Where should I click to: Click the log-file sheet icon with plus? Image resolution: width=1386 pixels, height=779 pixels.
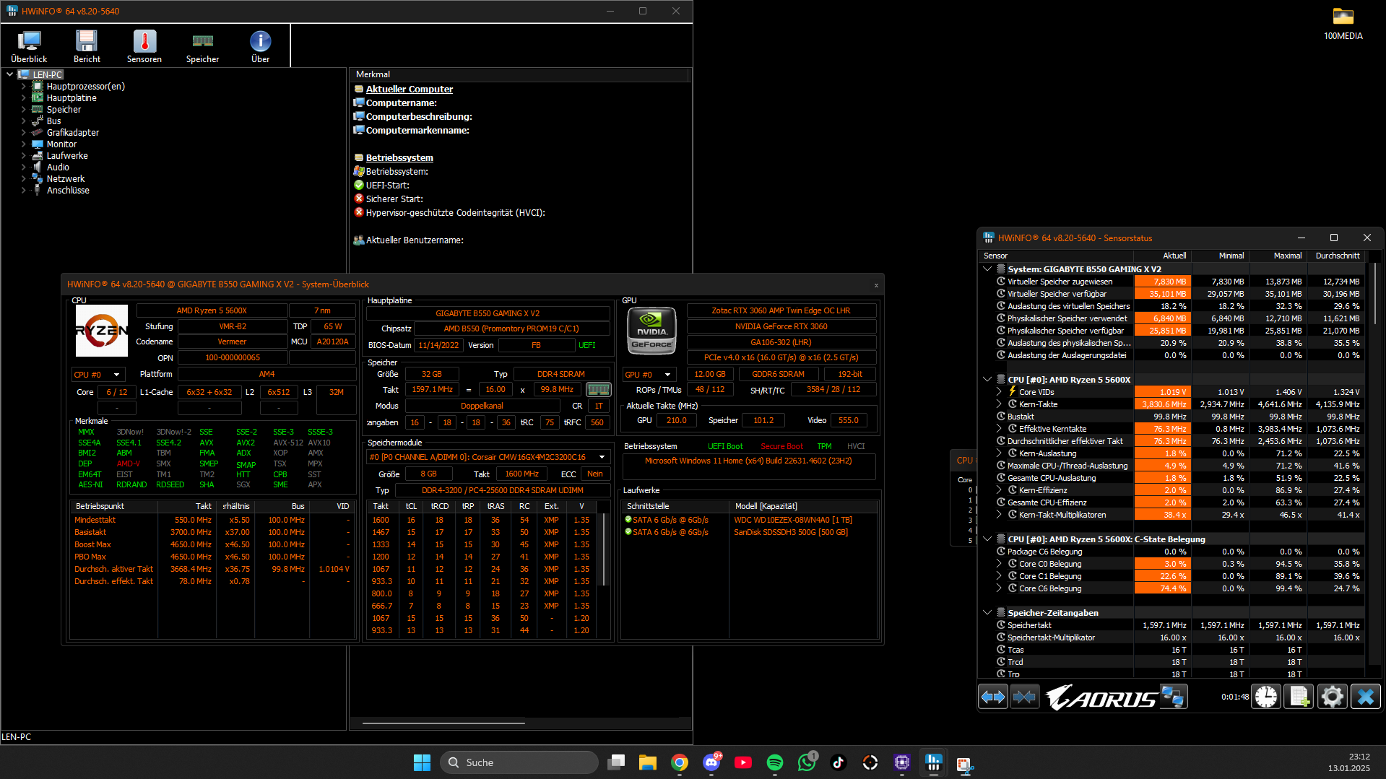tap(1299, 697)
